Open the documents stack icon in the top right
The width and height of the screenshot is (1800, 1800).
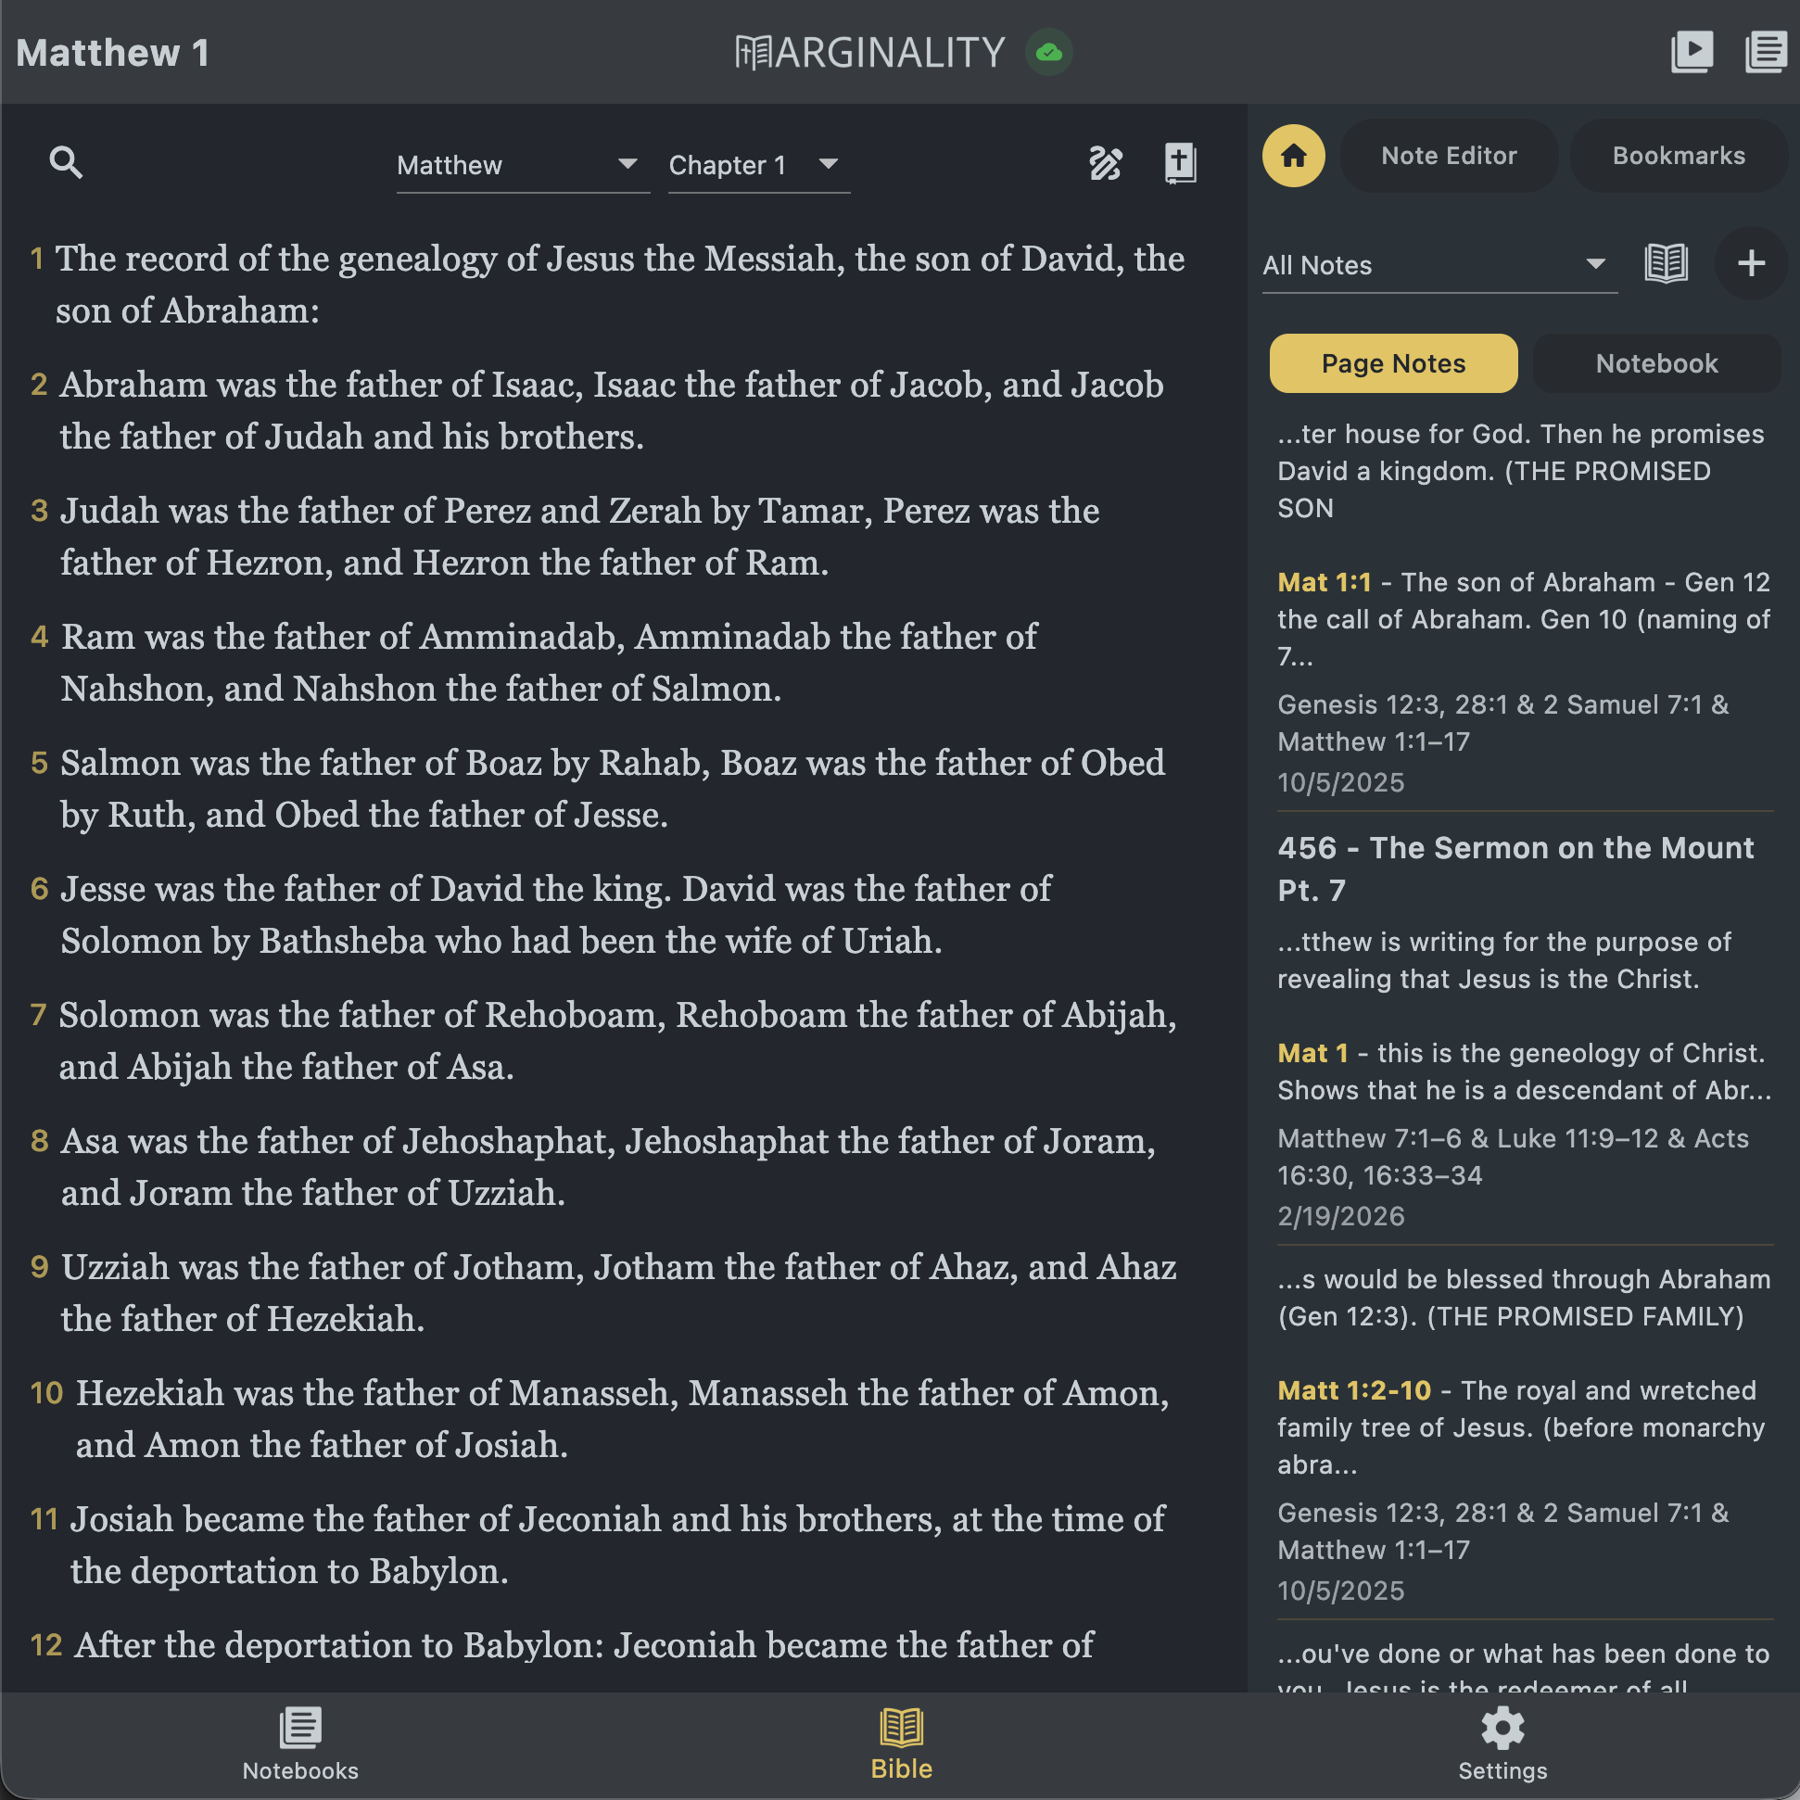coord(1768,52)
